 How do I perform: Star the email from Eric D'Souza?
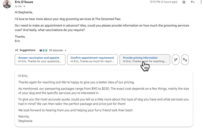pos(184,2)
